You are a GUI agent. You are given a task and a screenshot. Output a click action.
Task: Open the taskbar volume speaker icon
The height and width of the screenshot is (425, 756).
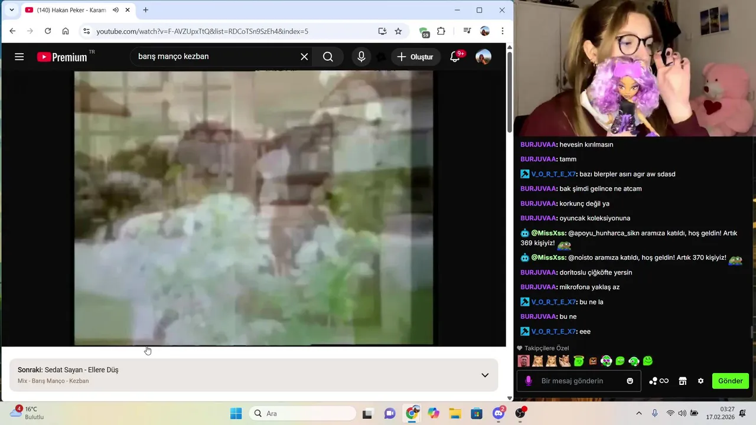click(682, 413)
